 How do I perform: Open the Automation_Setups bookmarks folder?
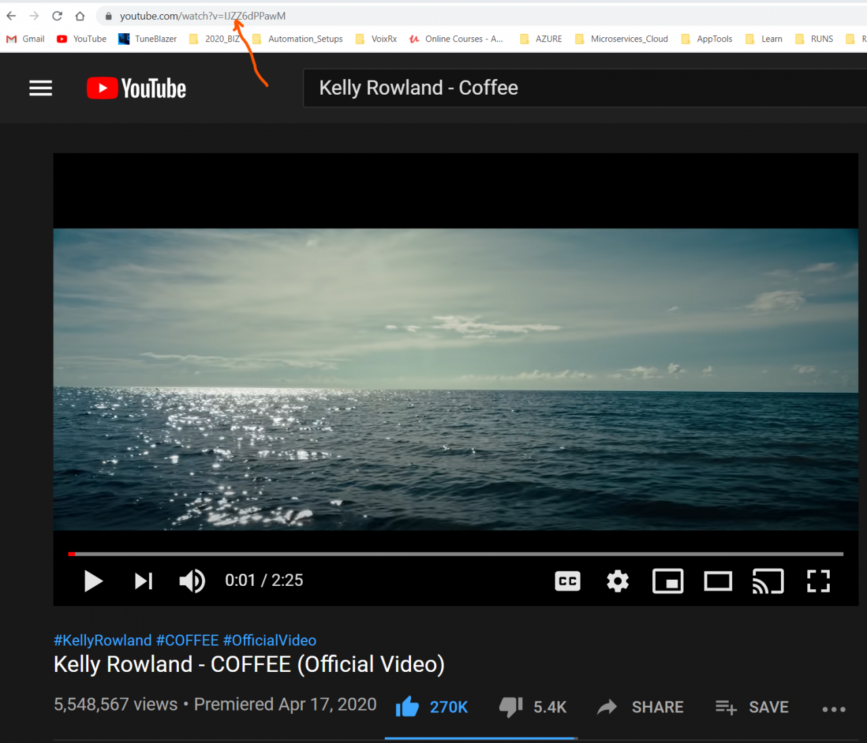(x=298, y=39)
